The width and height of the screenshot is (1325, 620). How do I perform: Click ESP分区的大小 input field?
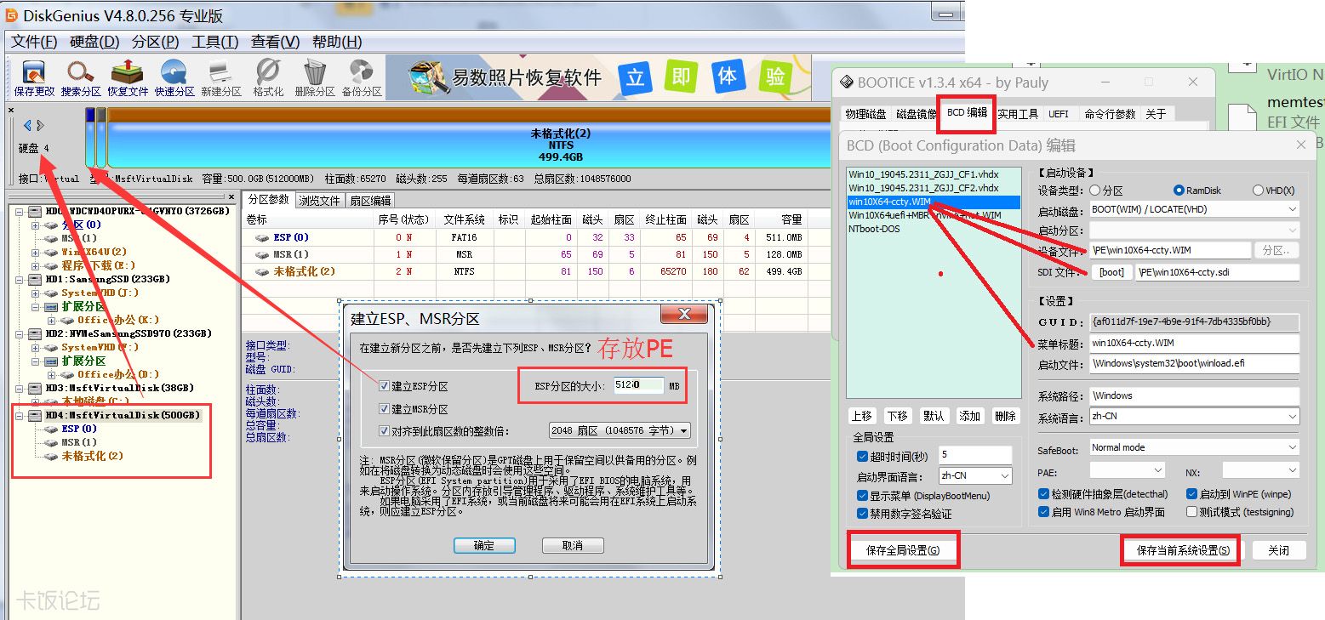[637, 385]
